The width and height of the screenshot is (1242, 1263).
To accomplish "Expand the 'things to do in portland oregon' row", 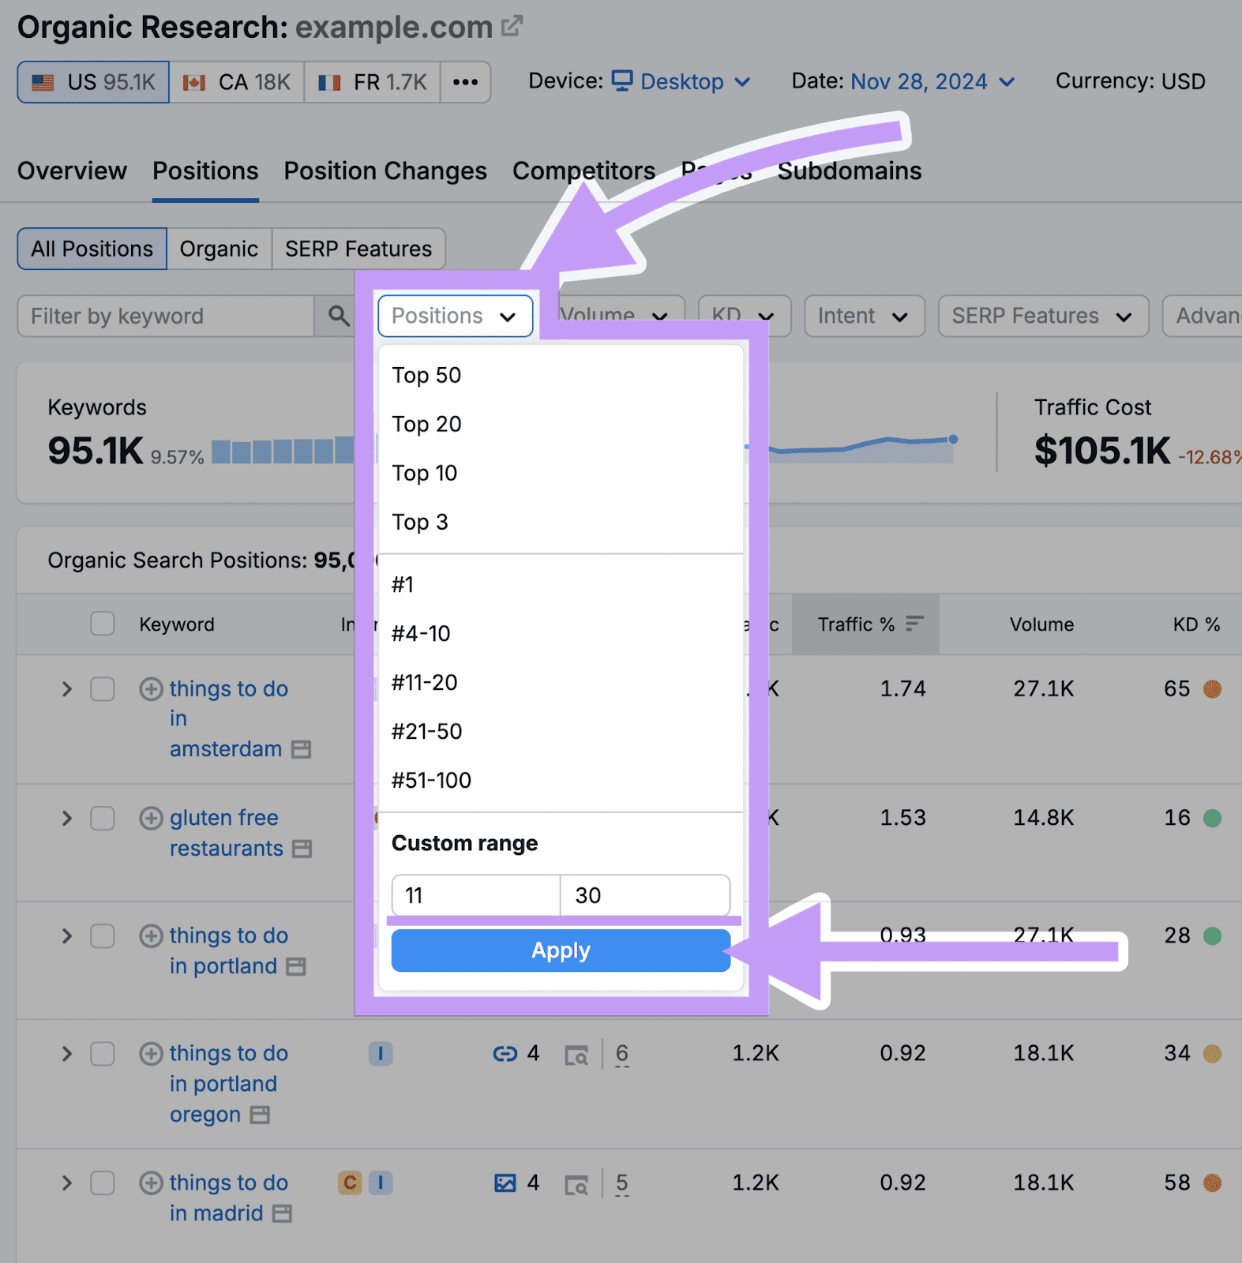I will (67, 1054).
